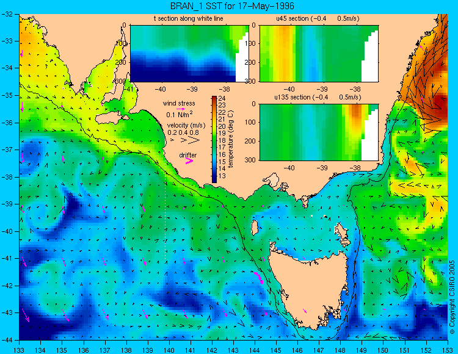
Task: Click the "150" longitude axis label
Action: (383, 350)
